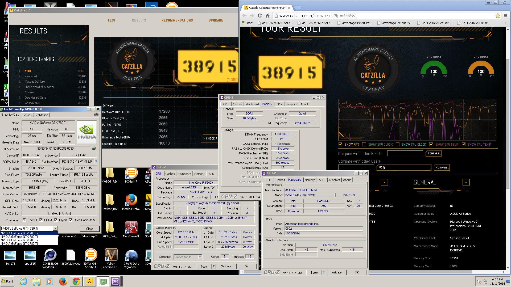Open Windows Explorer from the taskbar
Screen dimensions: 511x287
(36, 281)
